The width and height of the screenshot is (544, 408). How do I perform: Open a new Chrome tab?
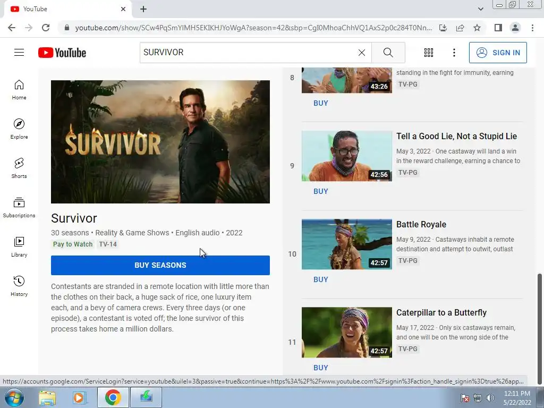143,9
